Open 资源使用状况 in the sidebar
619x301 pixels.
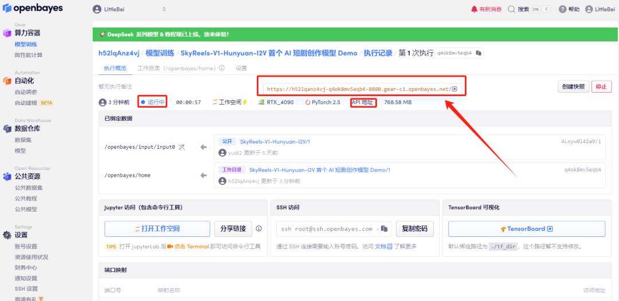click(x=32, y=258)
